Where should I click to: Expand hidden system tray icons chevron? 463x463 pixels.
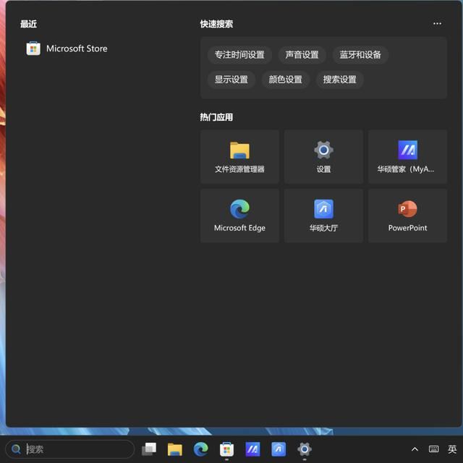(x=415, y=449)
